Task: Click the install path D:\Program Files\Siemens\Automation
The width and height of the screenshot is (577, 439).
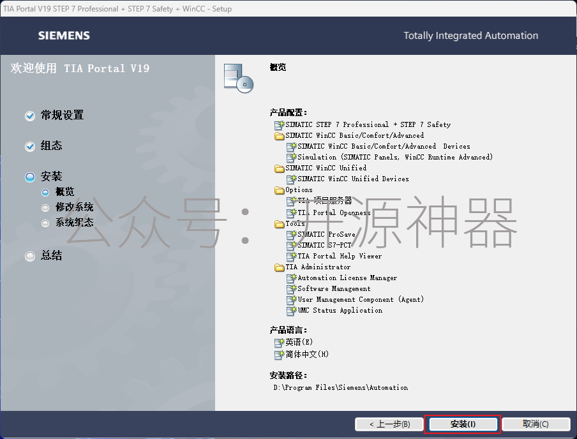Action: tap(341, 387)
